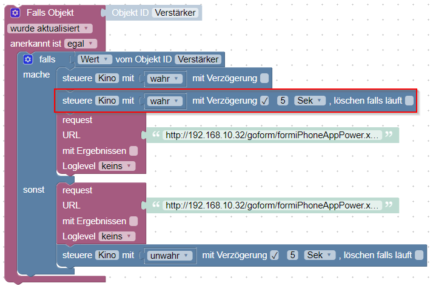Open 'wahr' dropdown in highlighted delayed steuere block
Viewport: 433px width, 286px height.
[164, 101]
